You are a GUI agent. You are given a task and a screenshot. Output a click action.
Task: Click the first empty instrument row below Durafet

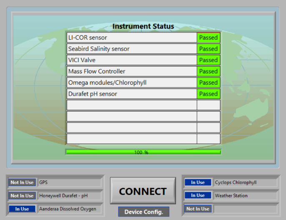(131, 105)
